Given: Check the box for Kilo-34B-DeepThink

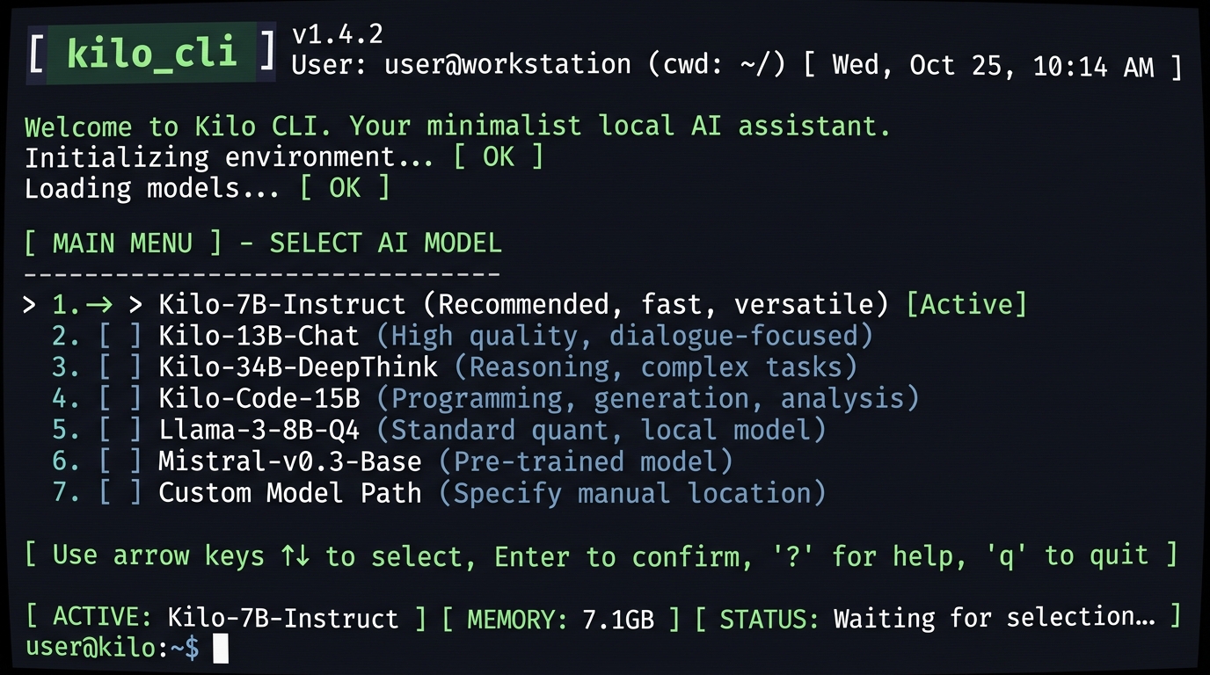Looking at the screenshot, I should 120,367.
